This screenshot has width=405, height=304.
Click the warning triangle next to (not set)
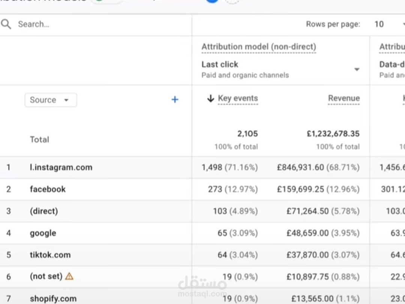69,276
